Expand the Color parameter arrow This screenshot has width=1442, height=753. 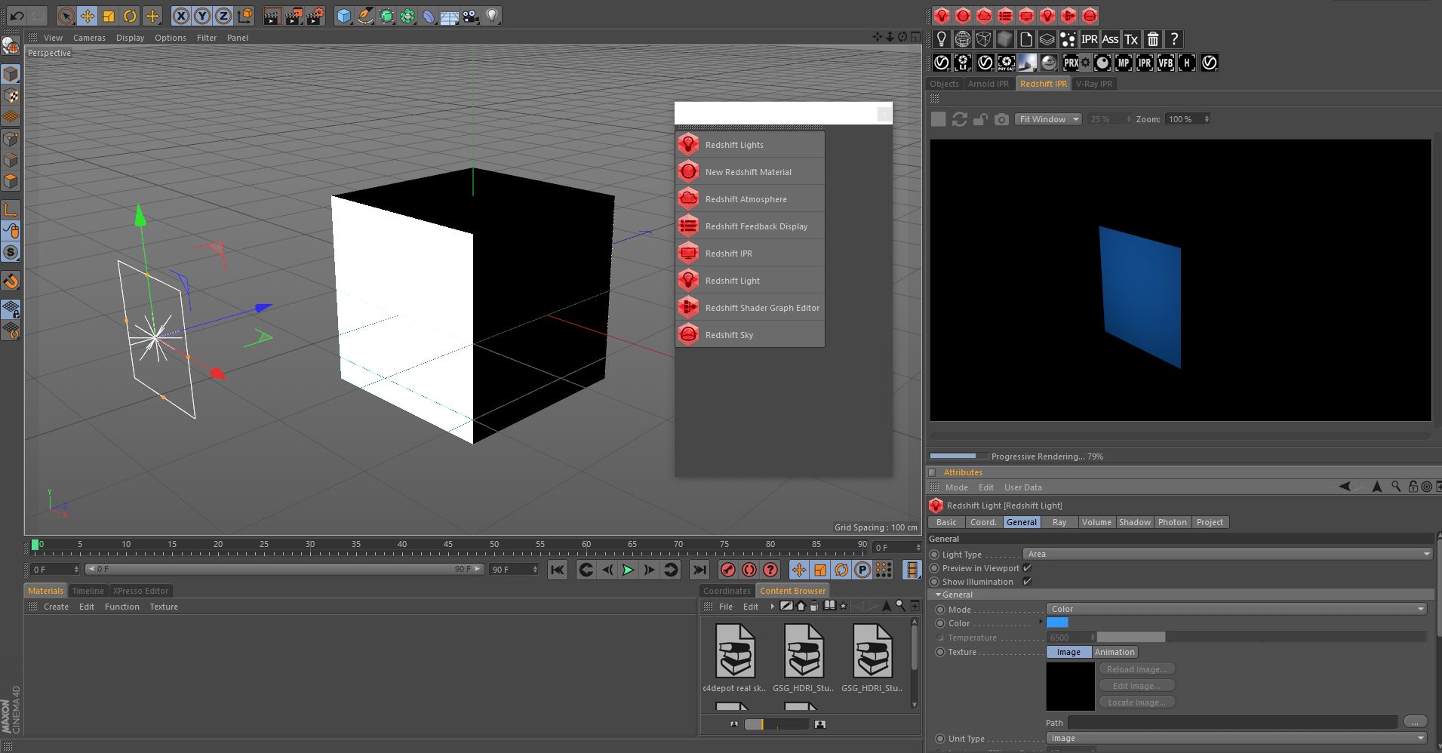[x=1041, y=622]
